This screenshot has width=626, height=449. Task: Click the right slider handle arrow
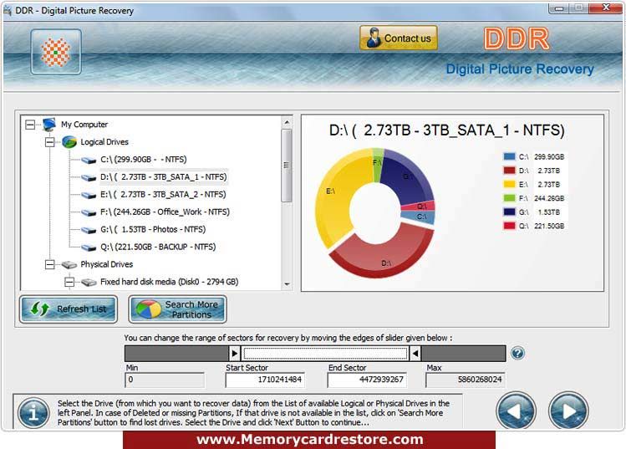pos(415,354)
